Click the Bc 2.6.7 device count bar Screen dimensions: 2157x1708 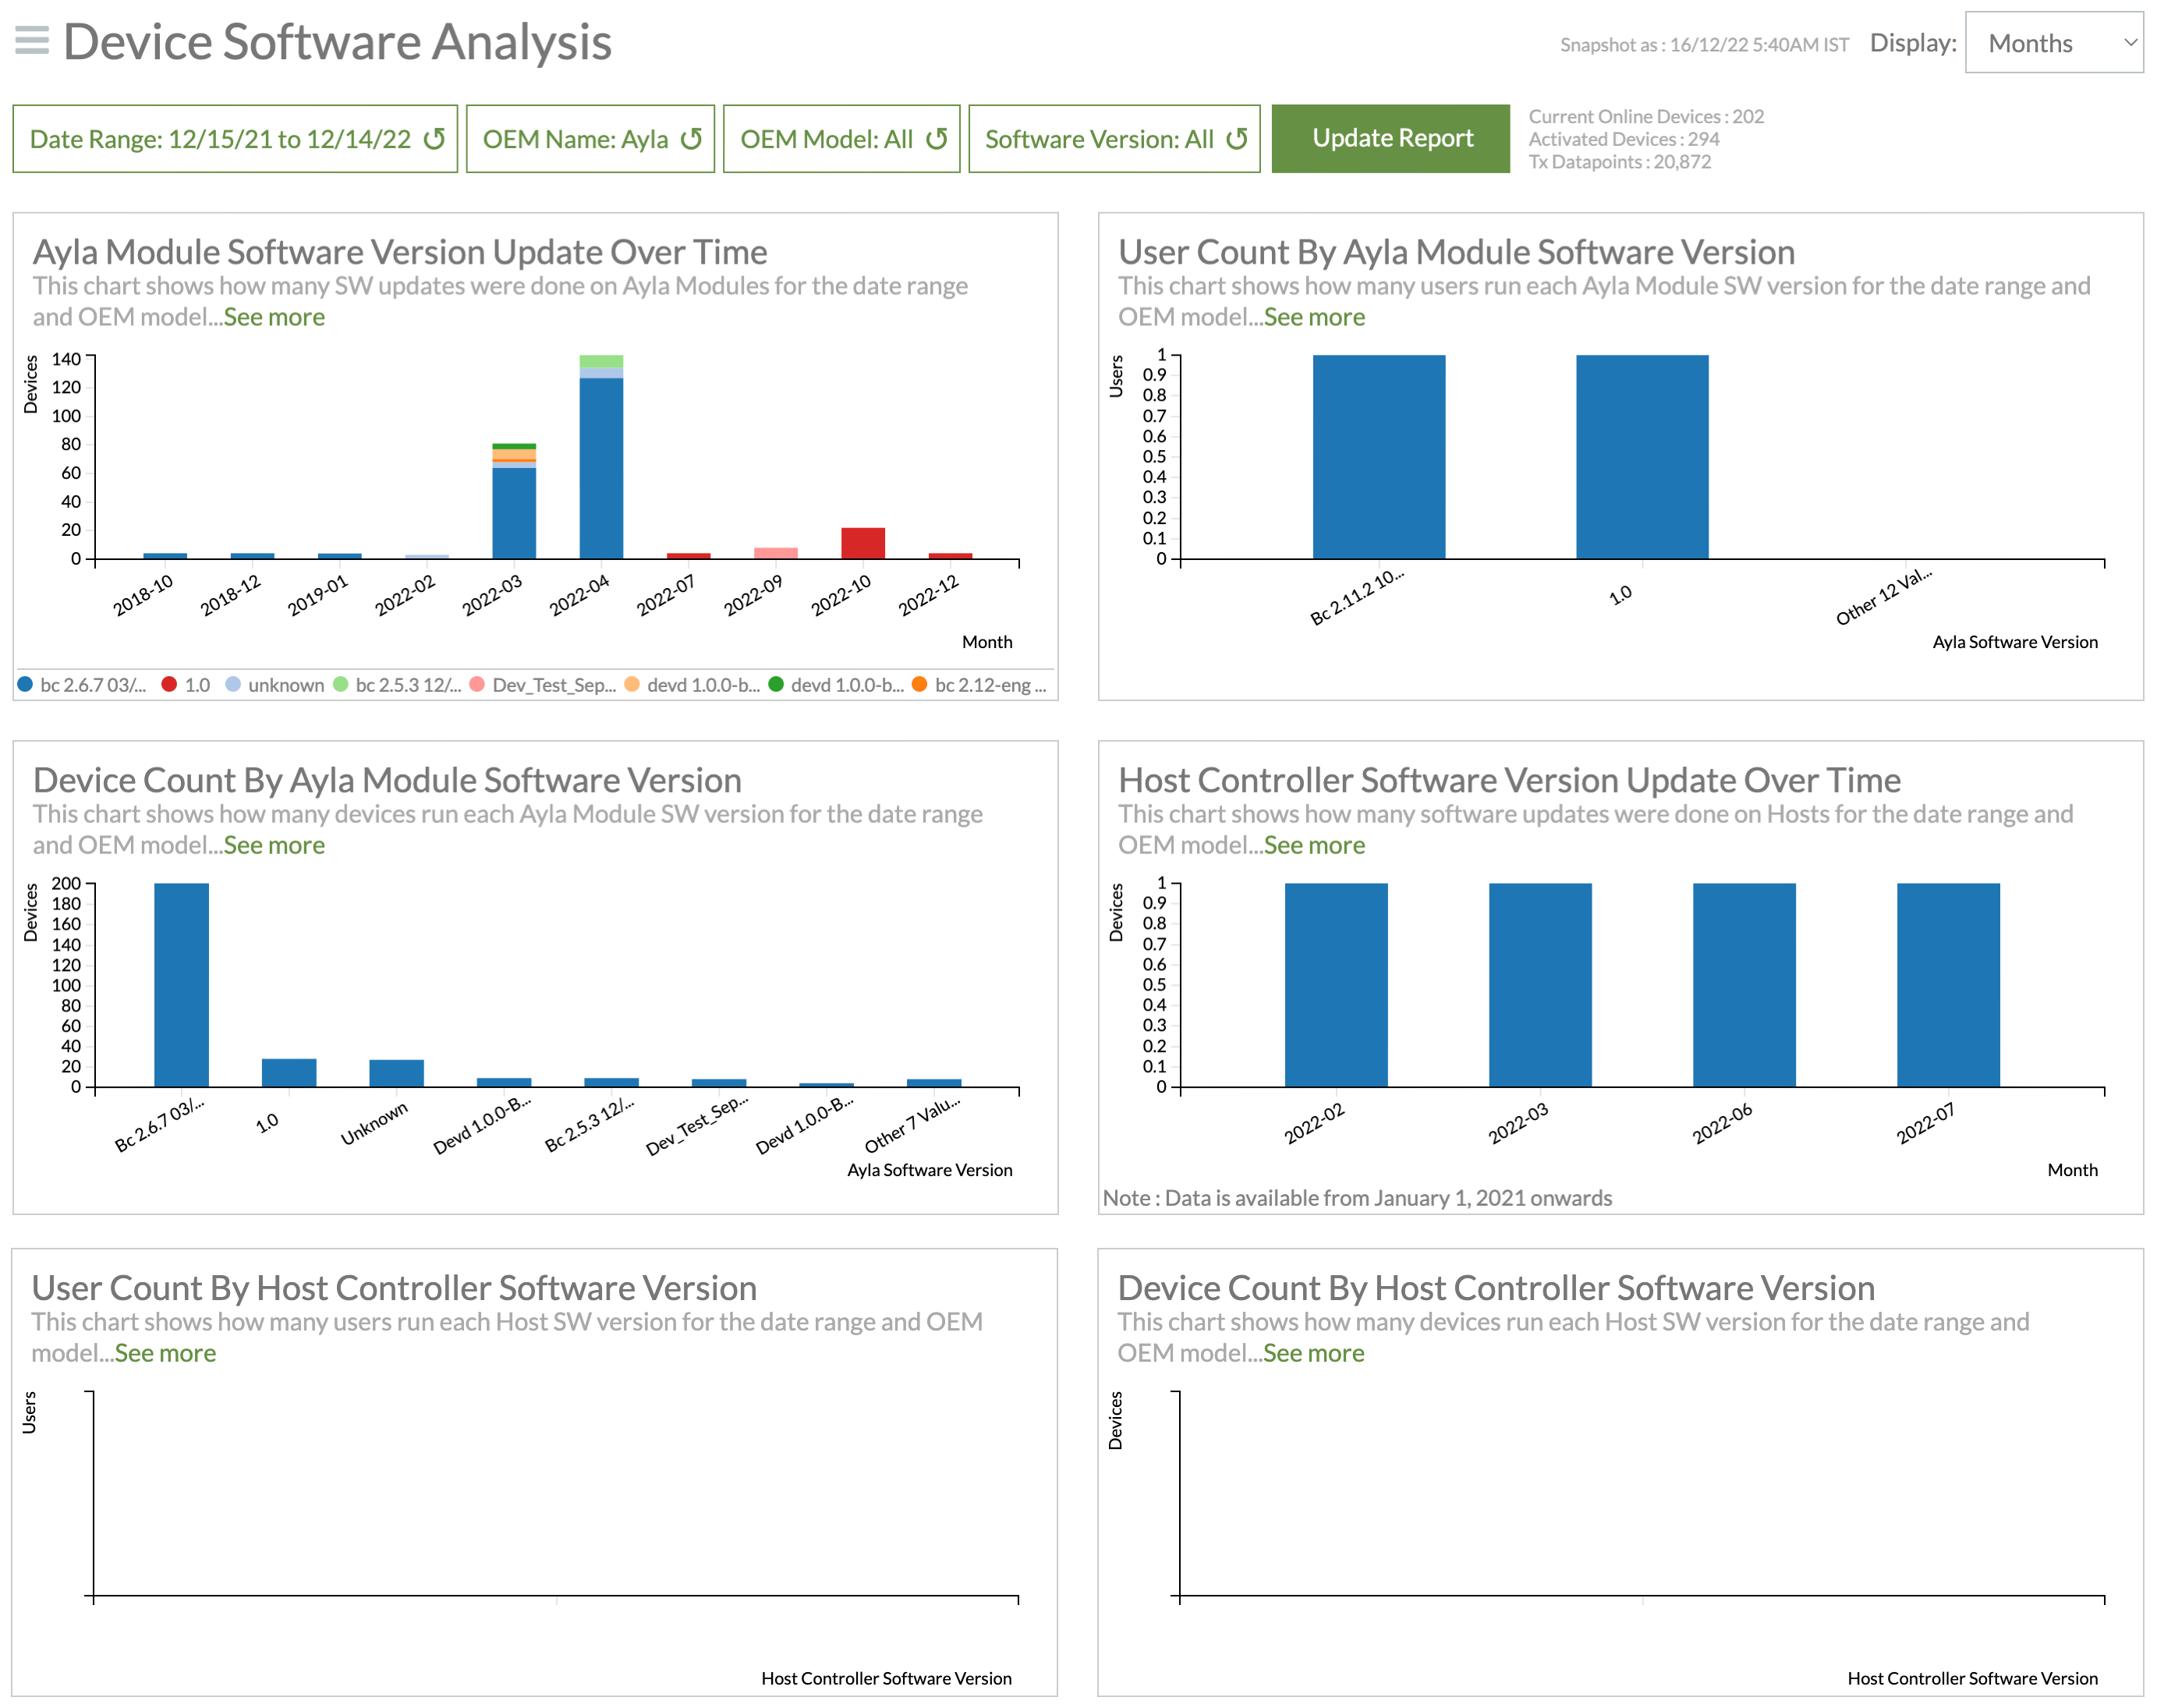click(x=181, y=985)
